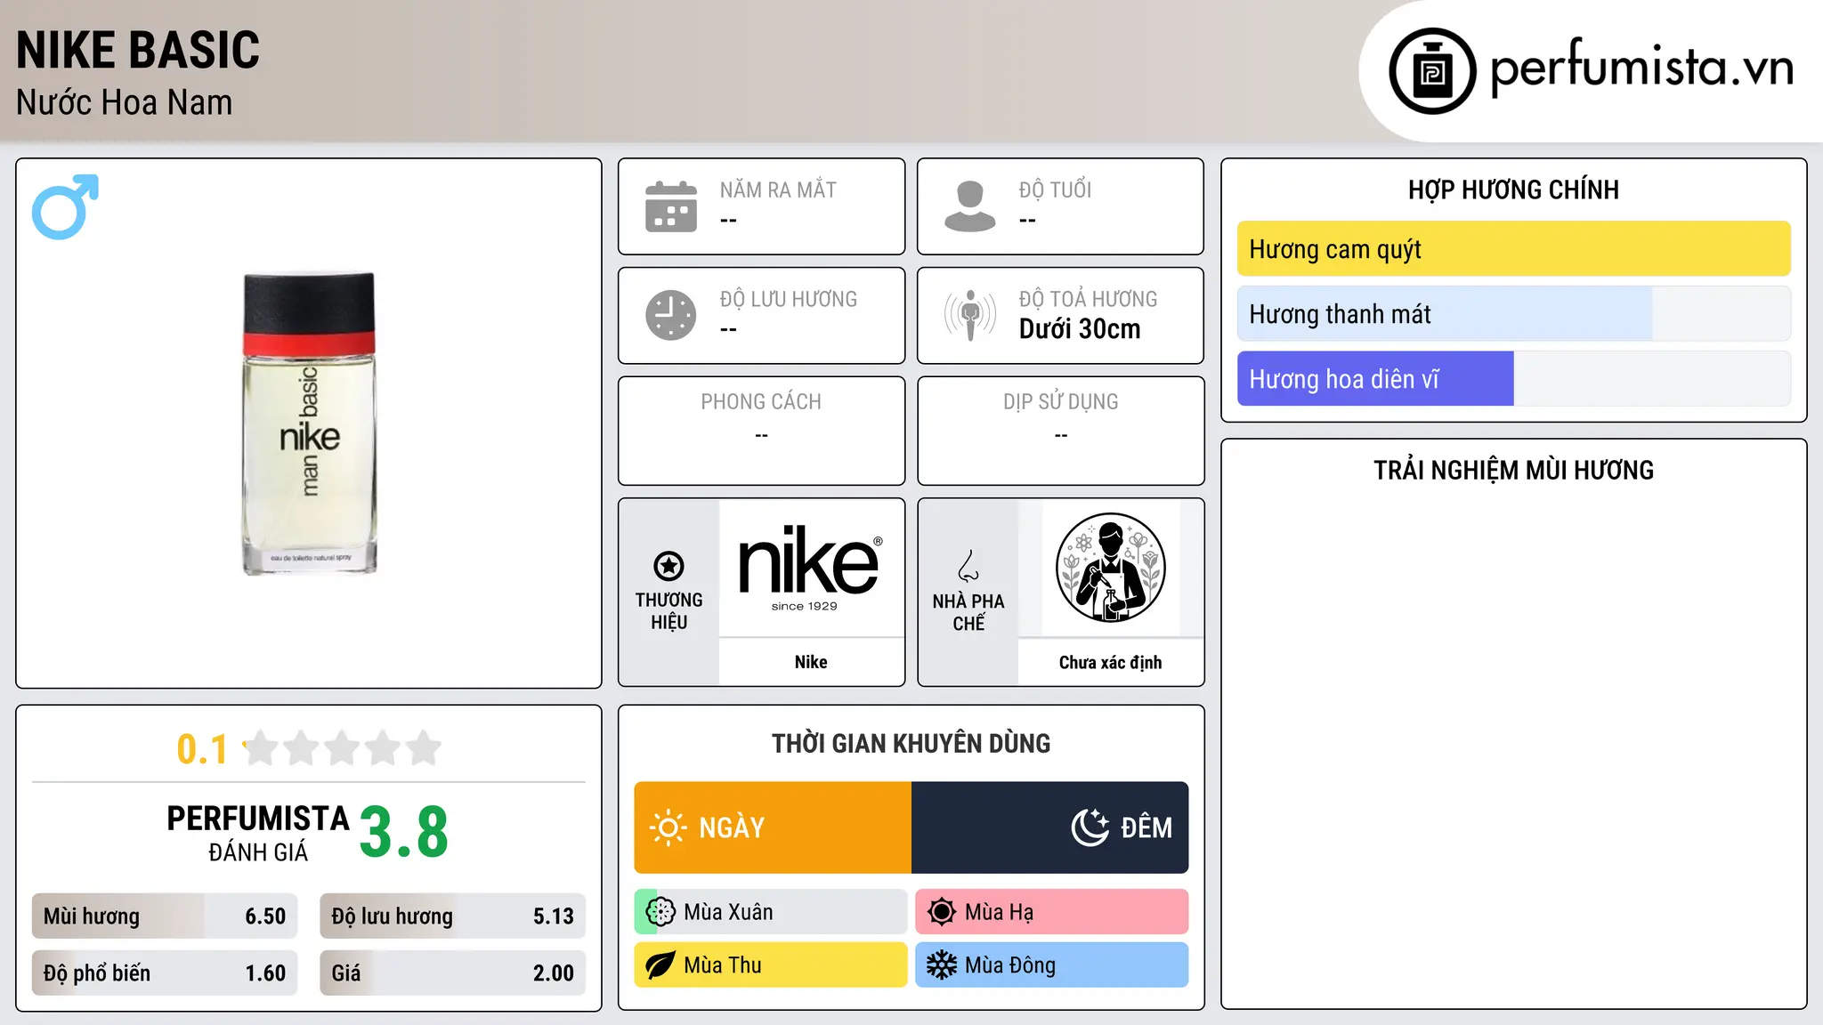This screenshot has height=1025, width=1823.
Task: Click the THƯƠNG HIỆU label
Action: point(668,611)
